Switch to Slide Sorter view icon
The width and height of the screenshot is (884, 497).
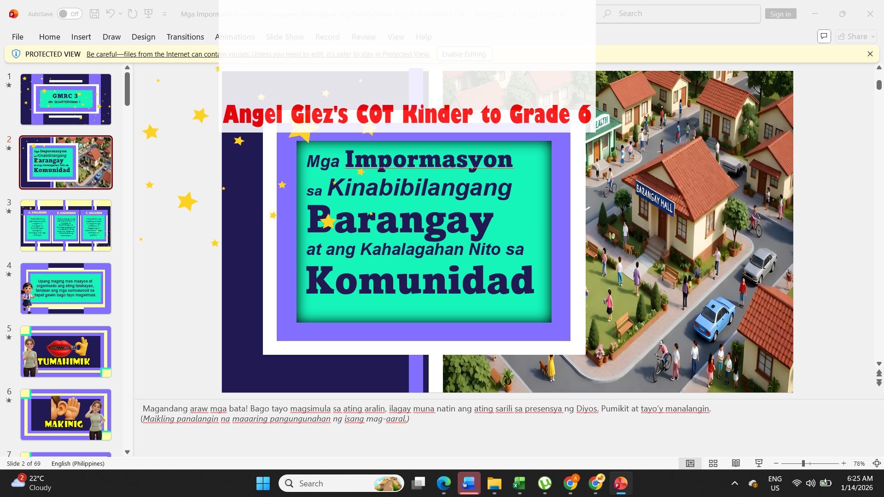click(713, 463)
